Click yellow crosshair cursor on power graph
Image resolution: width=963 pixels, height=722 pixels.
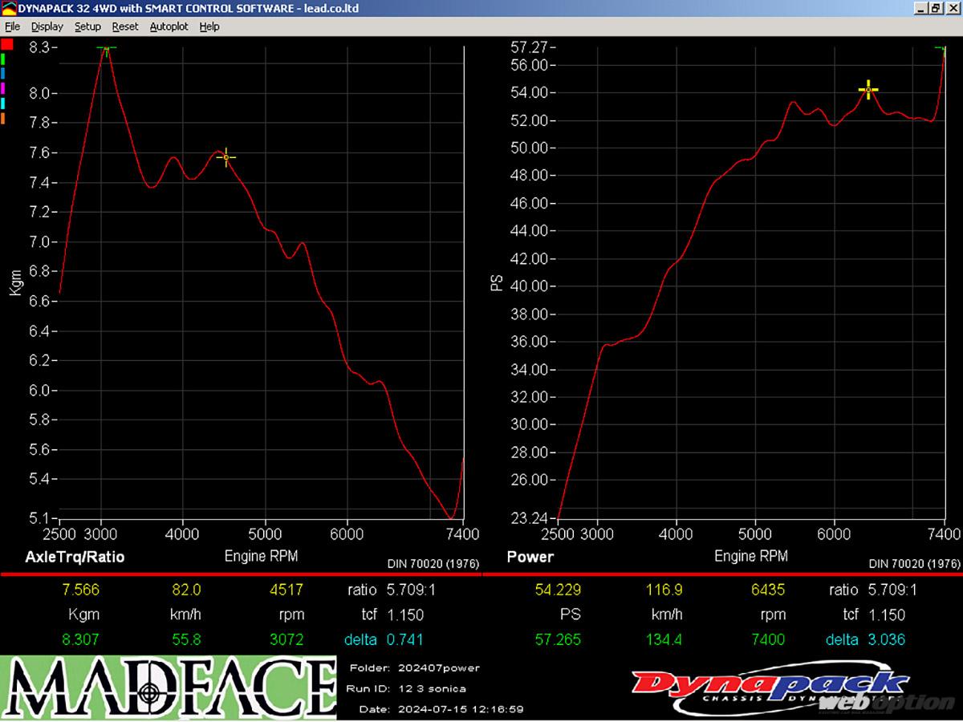point(868,90)
